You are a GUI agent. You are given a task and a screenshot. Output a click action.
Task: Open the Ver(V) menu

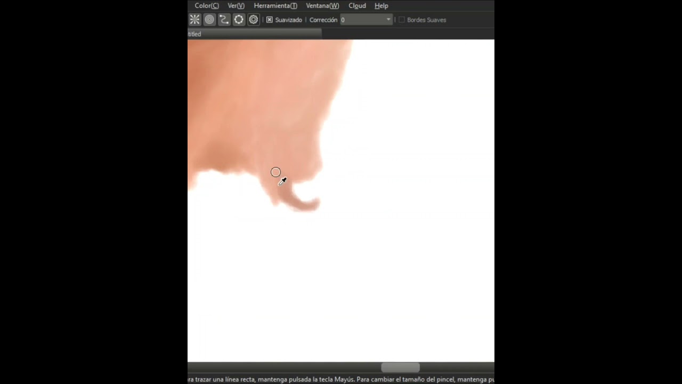pos(236,5)
